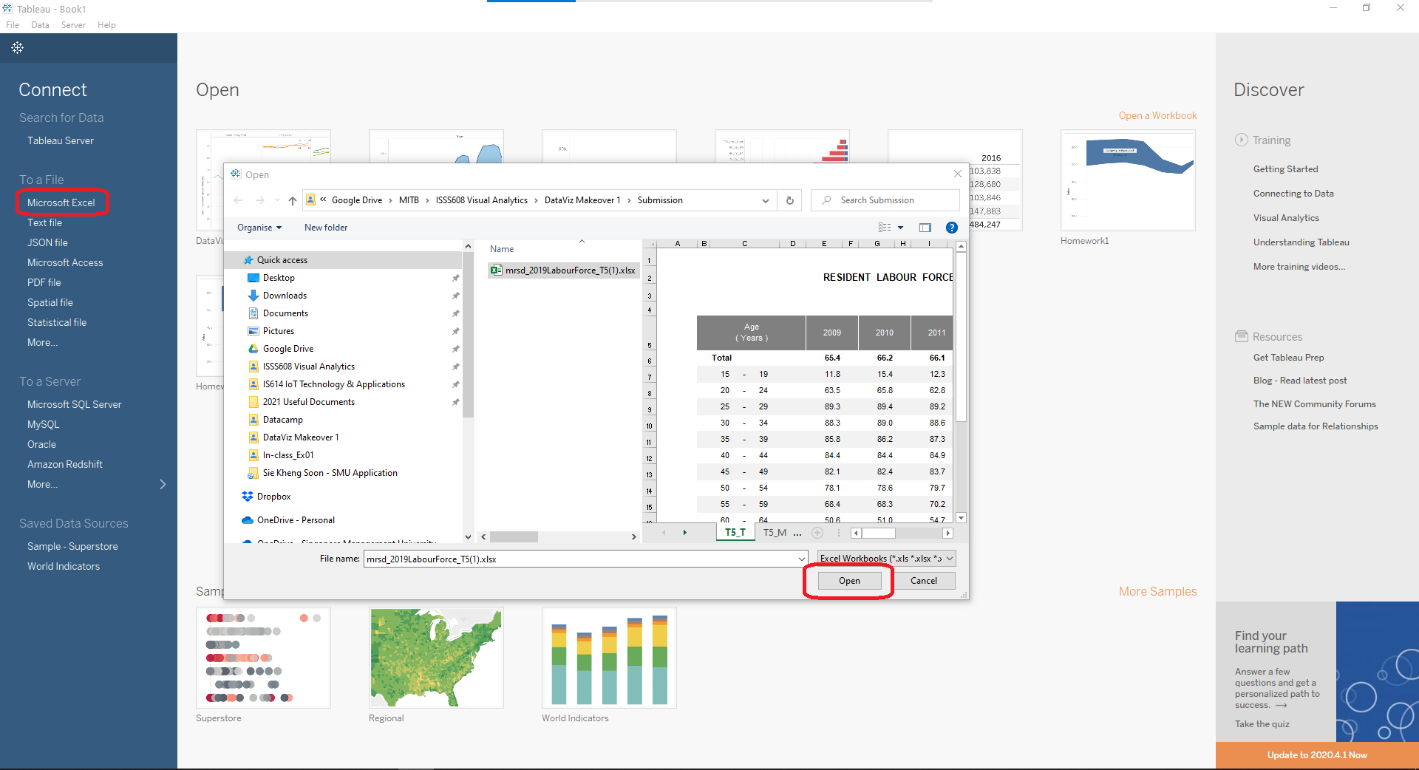Switch to the T5_M sheet tab
Screen dimensions: 1419x770
tap(775, 532)
